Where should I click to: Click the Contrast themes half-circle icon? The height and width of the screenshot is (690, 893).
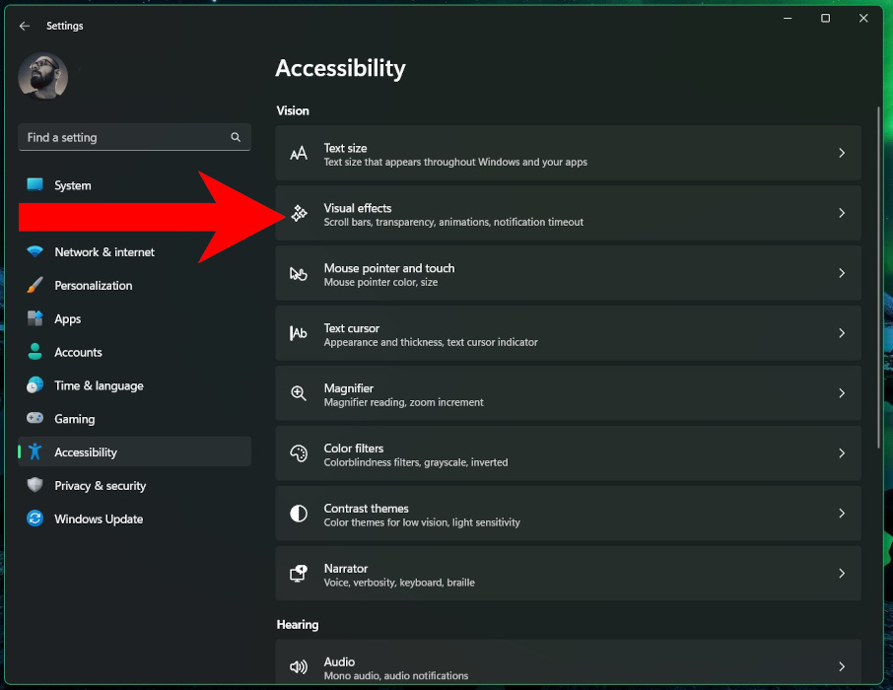pyautogui.click(x=299, y=514)
